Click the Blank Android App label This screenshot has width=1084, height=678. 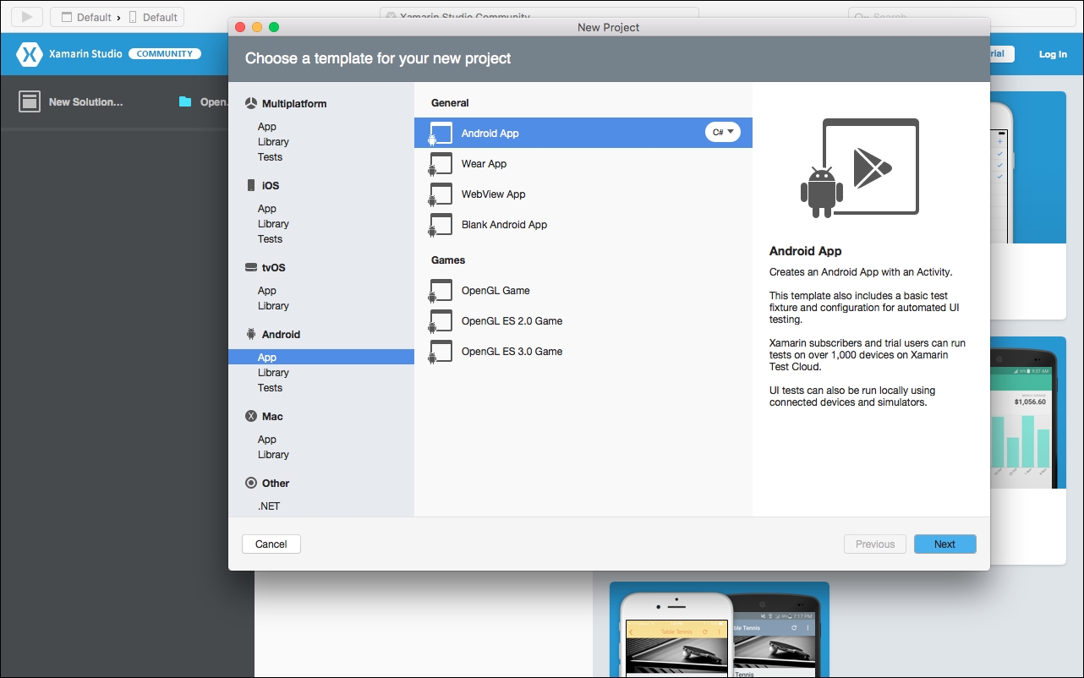pyautogui.click(x=504, y=225)
